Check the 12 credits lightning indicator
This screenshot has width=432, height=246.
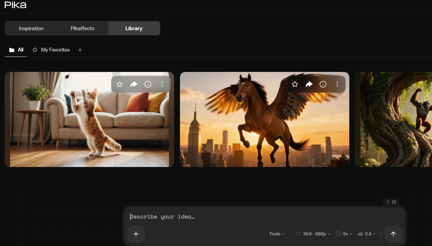click(x=391, y=202)
